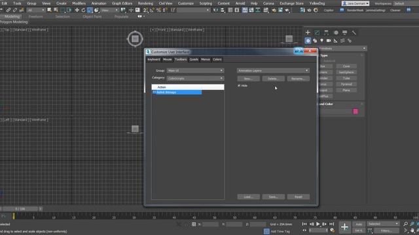Click the Delete toolbar button
The width and height of the screenshot is (419, 235).
pyautogui.click(x=273, y=78)
